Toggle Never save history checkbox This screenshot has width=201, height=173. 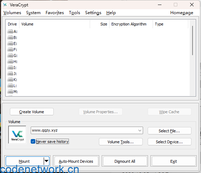[33, 142]
